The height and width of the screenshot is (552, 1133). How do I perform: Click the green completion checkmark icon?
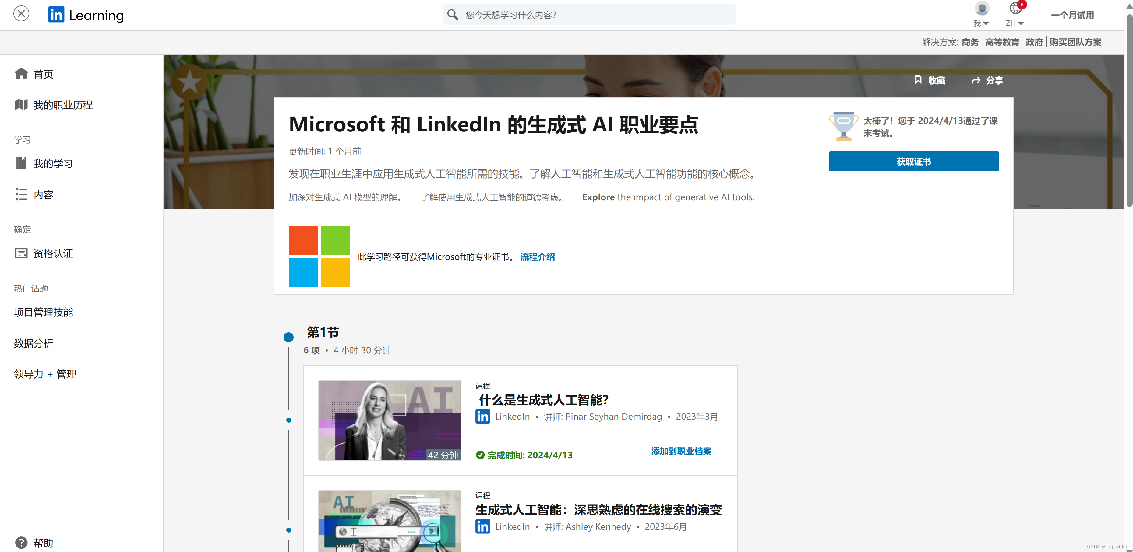coord(480,455)
